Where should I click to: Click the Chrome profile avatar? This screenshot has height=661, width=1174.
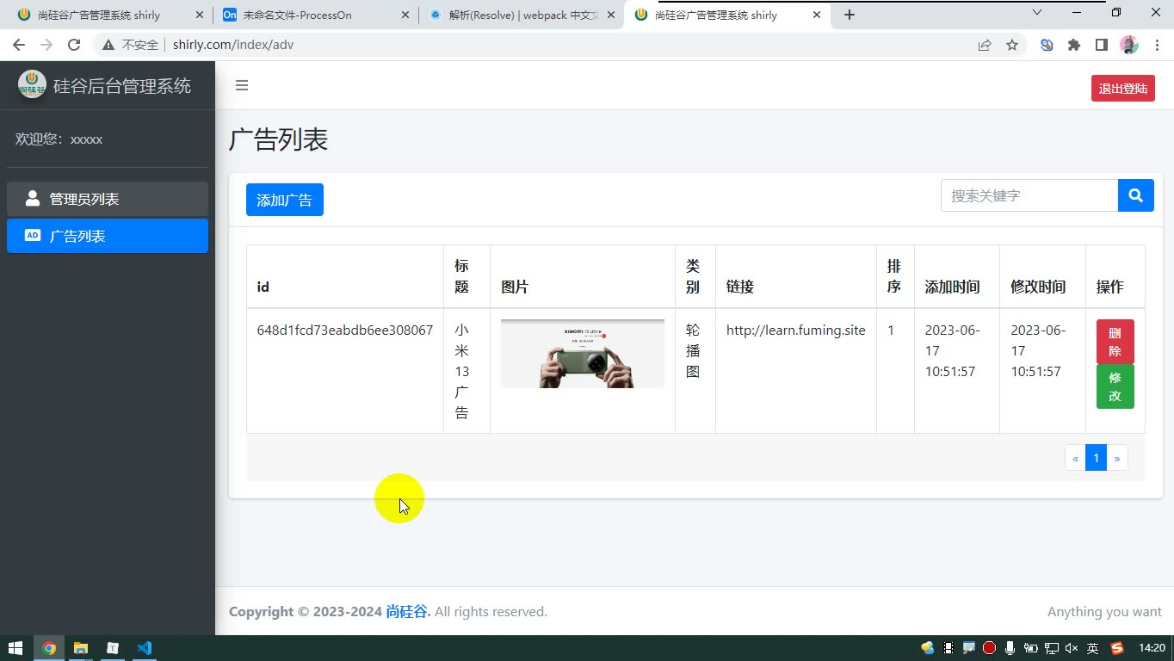coord(1129,45)
